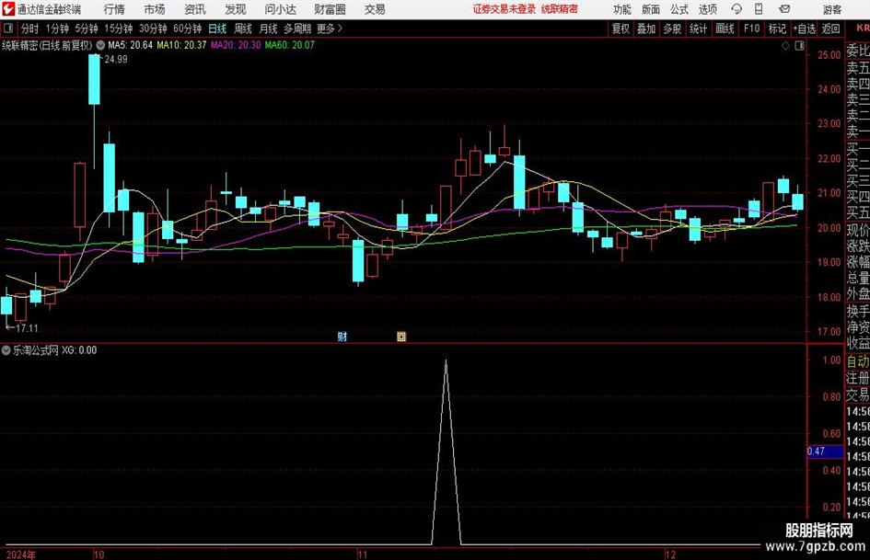Viewport: 870px width, 560px height.
Task: Click the white XG signal spike
Action: (447, 451)
